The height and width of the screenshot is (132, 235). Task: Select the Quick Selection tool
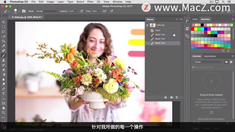tap(3, 36)
